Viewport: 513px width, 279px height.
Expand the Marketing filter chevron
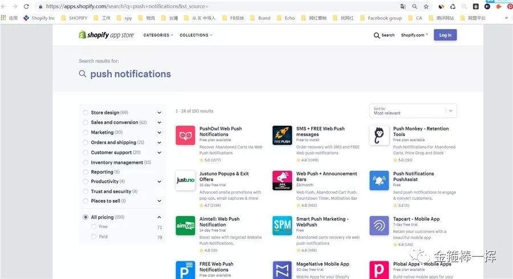[x=159, y=133]
